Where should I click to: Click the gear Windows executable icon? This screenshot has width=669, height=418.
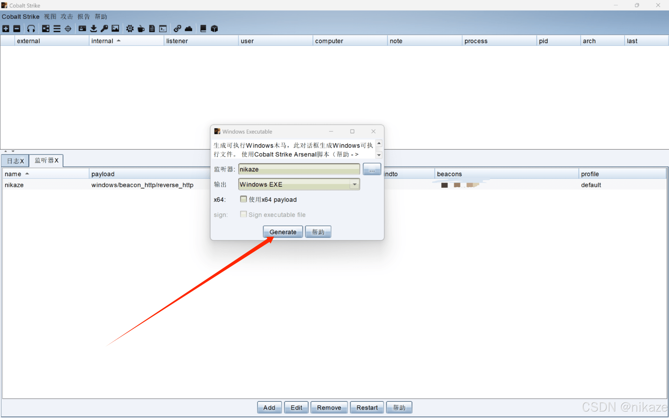(130, 29)
